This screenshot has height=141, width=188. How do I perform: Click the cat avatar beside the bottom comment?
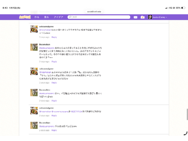(x=34, y=125)
